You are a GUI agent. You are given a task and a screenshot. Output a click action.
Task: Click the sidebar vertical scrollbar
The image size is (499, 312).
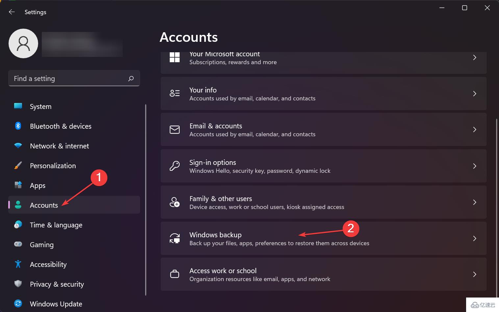tap(145, 200)
